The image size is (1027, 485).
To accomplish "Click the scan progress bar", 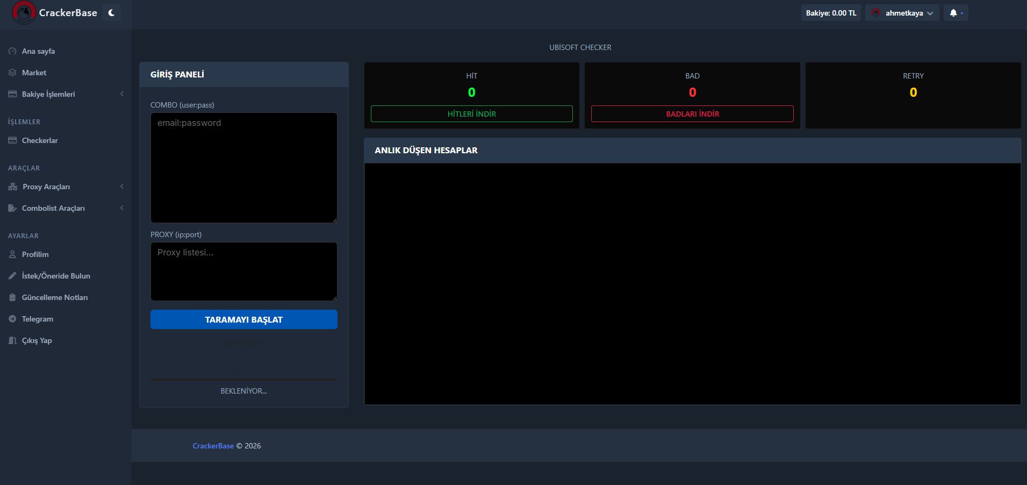I will click(x=244, y=379).
